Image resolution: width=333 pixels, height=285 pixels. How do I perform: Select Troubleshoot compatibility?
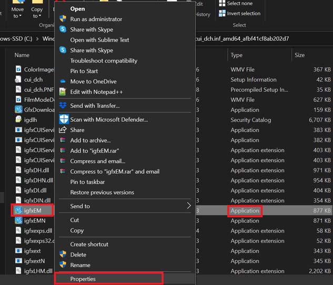104,61
